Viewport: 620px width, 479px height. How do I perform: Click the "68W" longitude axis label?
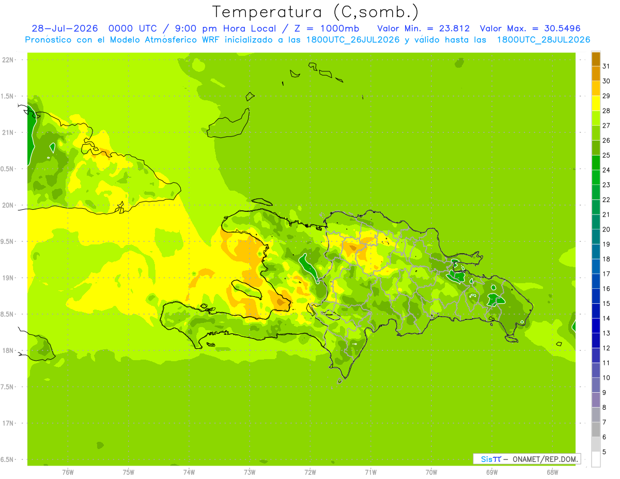552,472
